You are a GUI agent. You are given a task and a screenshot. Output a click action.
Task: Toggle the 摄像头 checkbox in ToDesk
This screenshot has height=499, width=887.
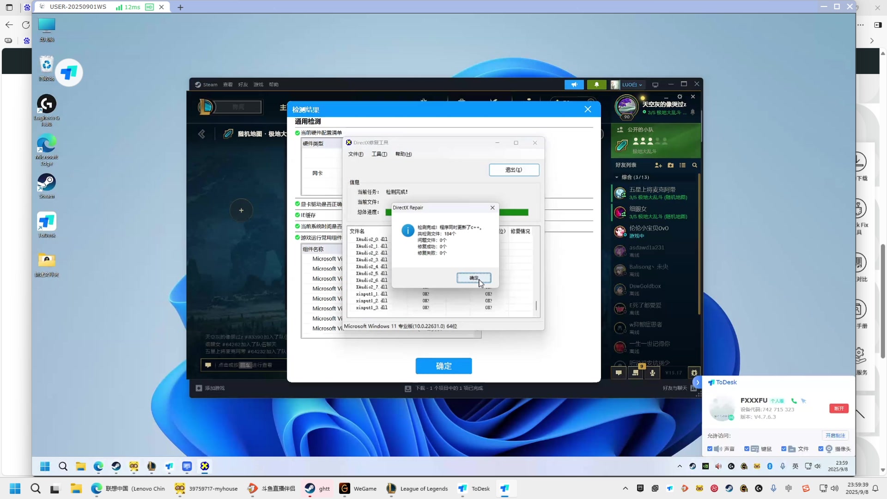[820, 449]
